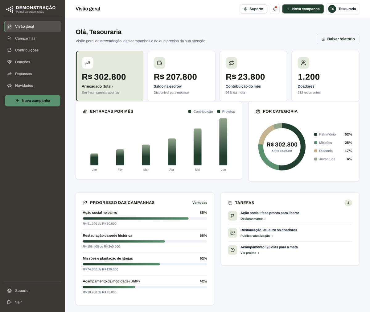This screenshot has height=312, width=370.
Task: Click the image icon on Restauração task
Action: click(x=232, y=233)
